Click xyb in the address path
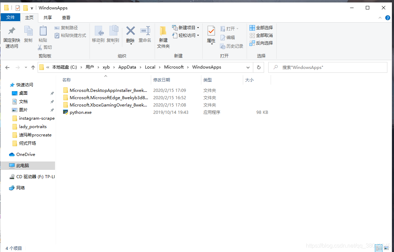This screenshot has height=252, width=394. [106, 67]
